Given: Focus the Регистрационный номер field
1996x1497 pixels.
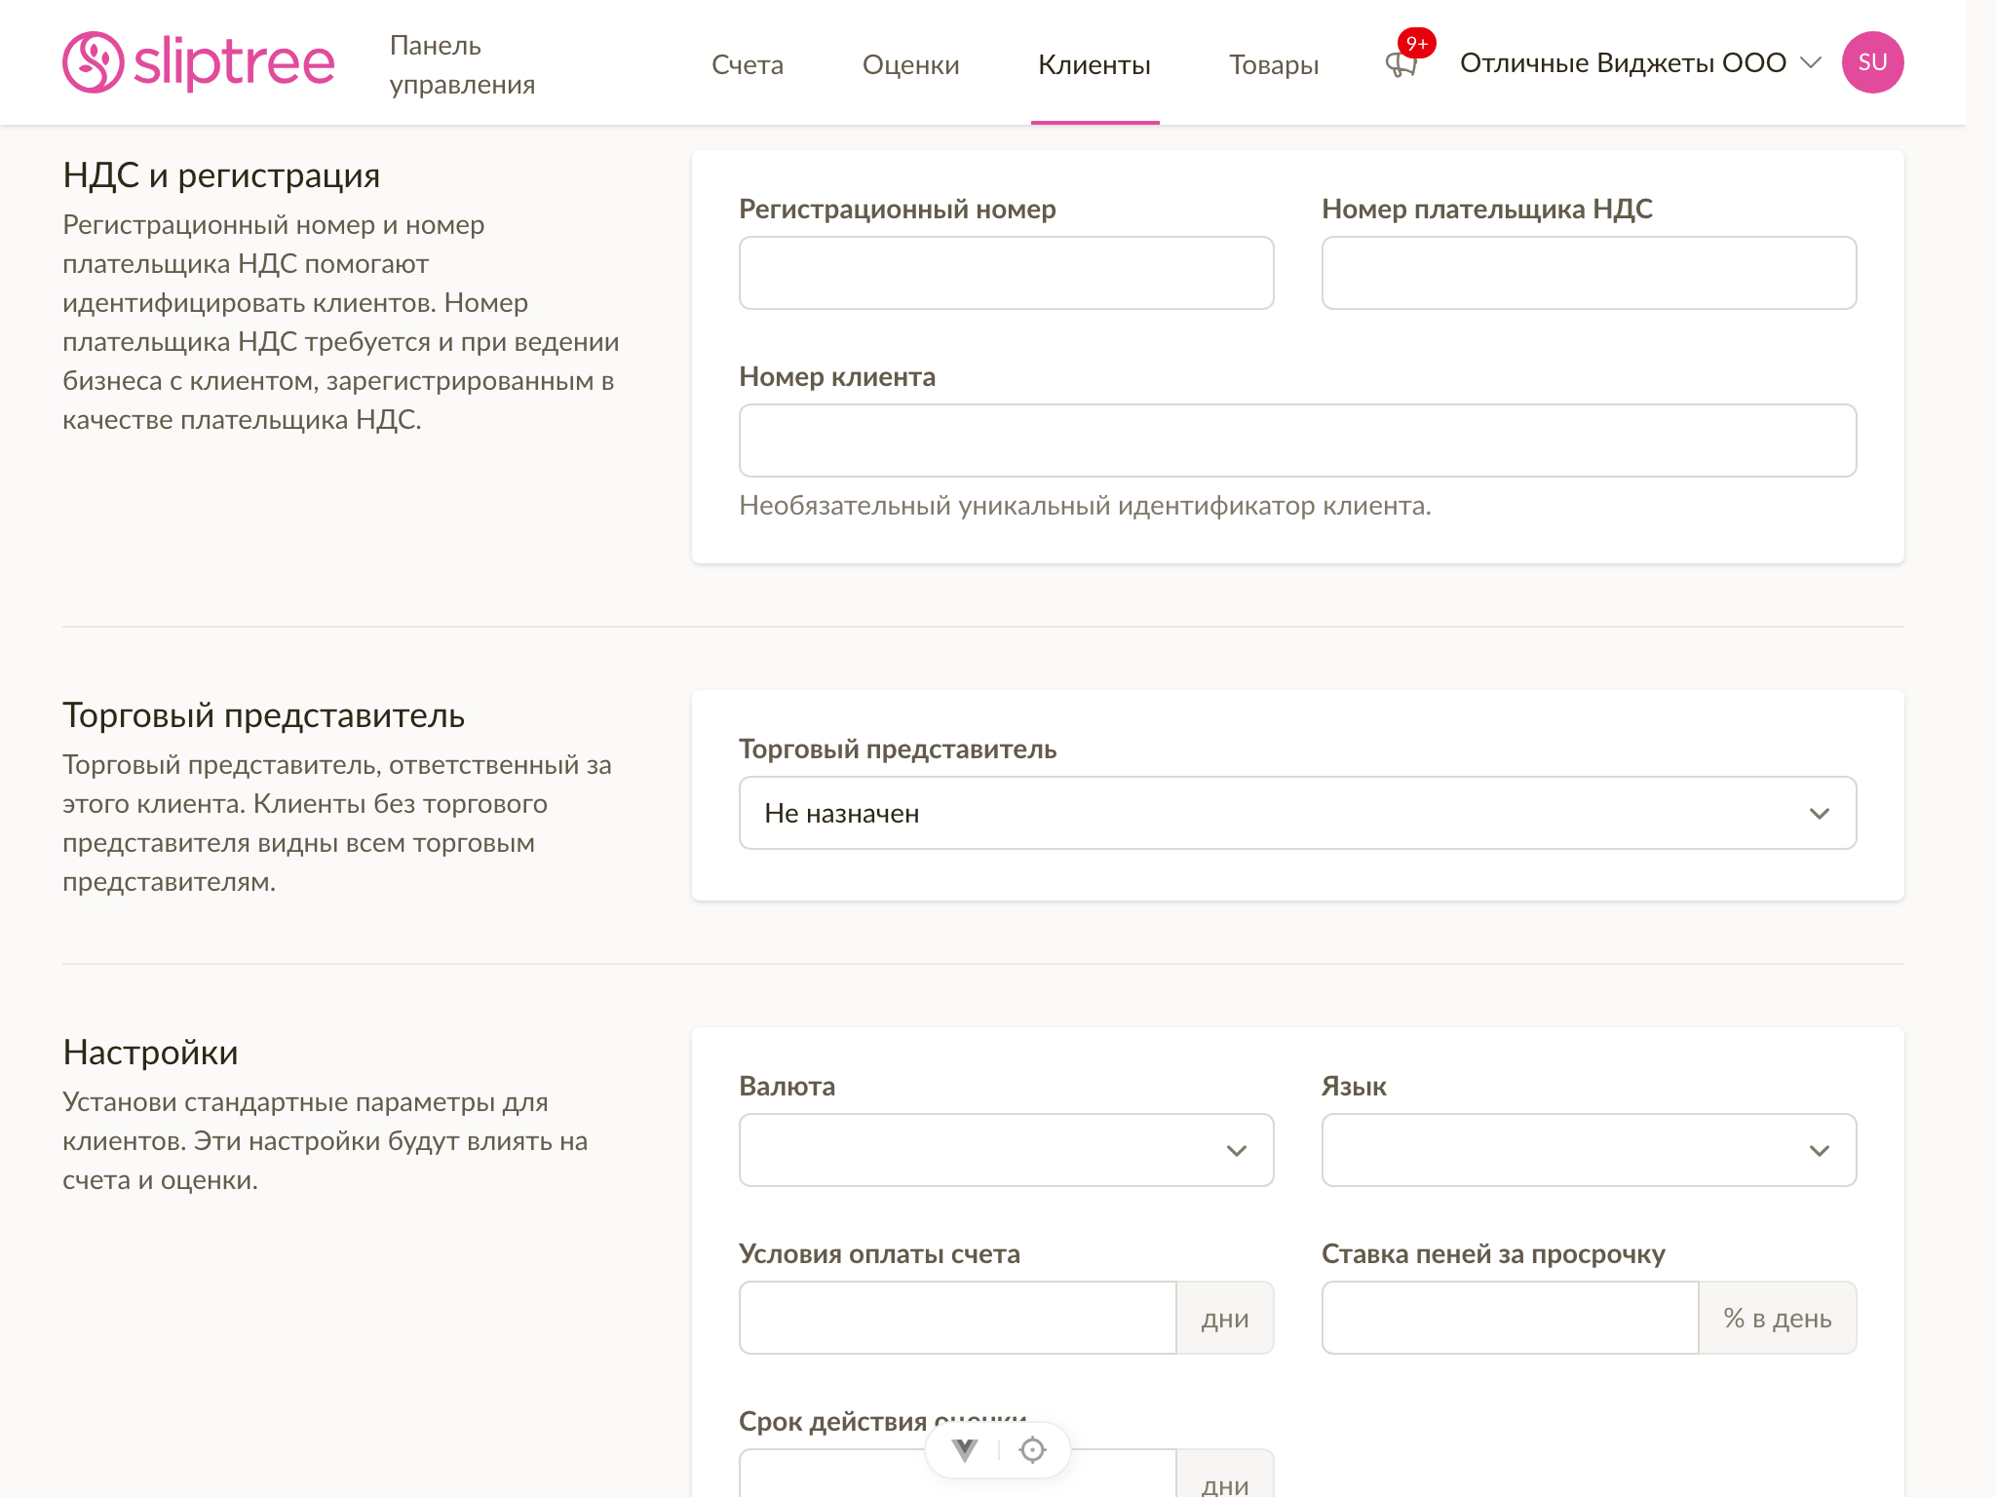Looking at the screenshot, I should click(x=1006, y=273).
